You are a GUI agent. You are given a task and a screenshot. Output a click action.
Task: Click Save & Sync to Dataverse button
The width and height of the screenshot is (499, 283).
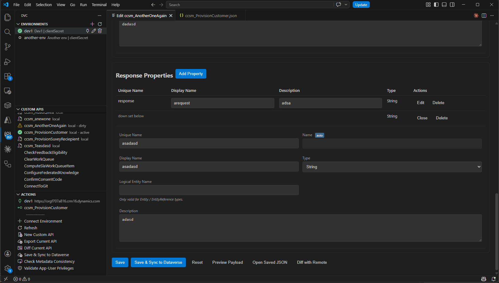(158, 262)
